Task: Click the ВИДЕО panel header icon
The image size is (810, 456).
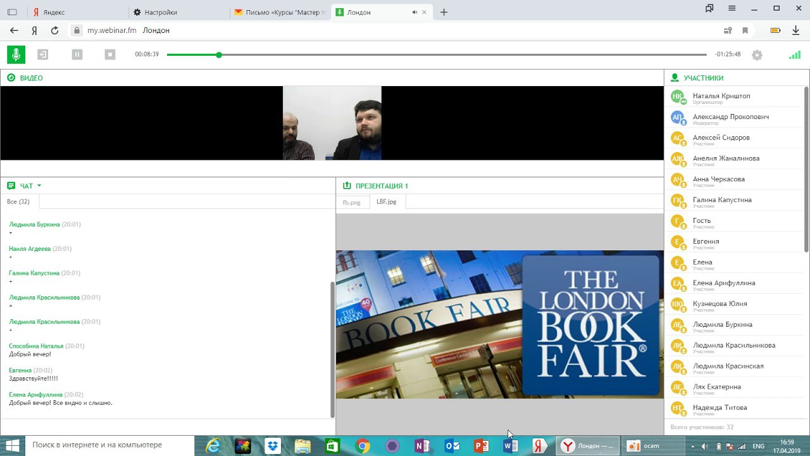Action: coord(11,78)
